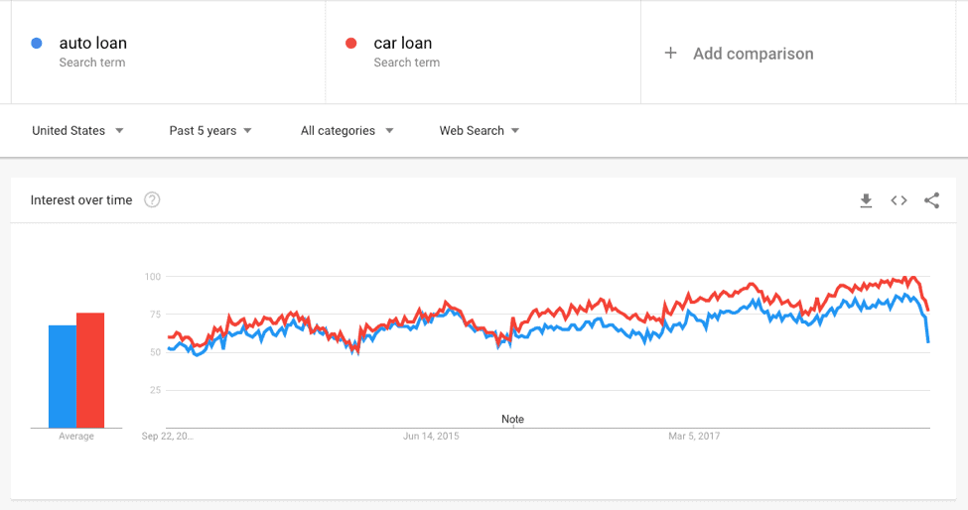Click the Note marker on the timeline
The image size is (968, 510).
click(x=512, y=420)
